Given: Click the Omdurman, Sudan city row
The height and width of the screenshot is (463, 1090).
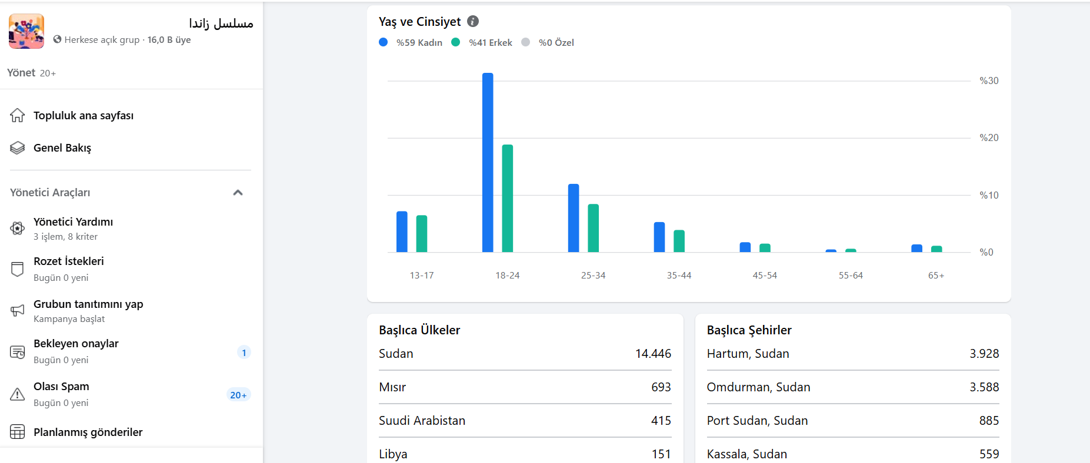Looking at the screenshot, I should [853, 387].
